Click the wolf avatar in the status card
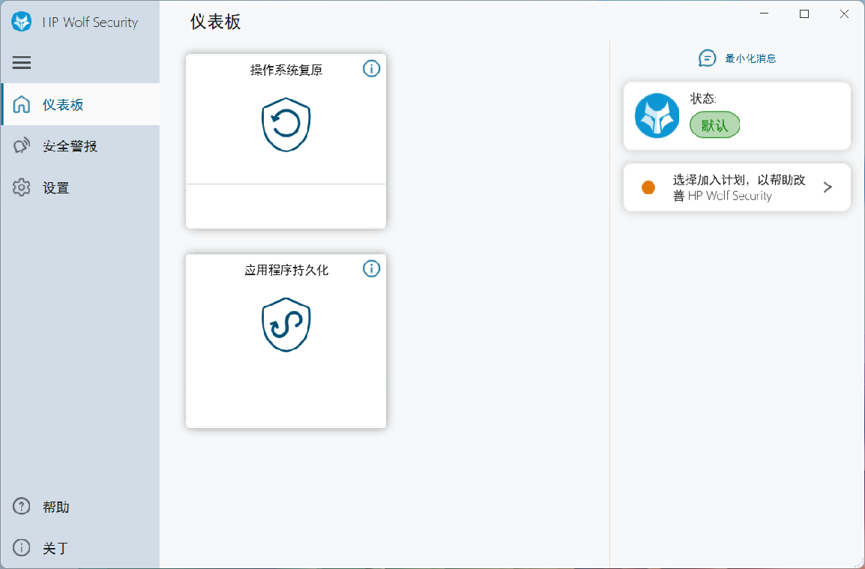 click(x=657, y=115)
